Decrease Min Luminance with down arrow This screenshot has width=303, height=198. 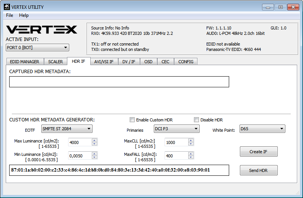click(94, 157)
